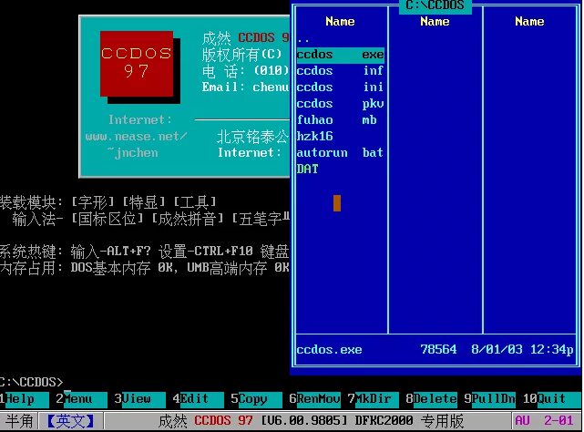The height and width of the screenshot is (432, 584).
Task: Select the ccdos pkv file row
Action: point(341,104)
